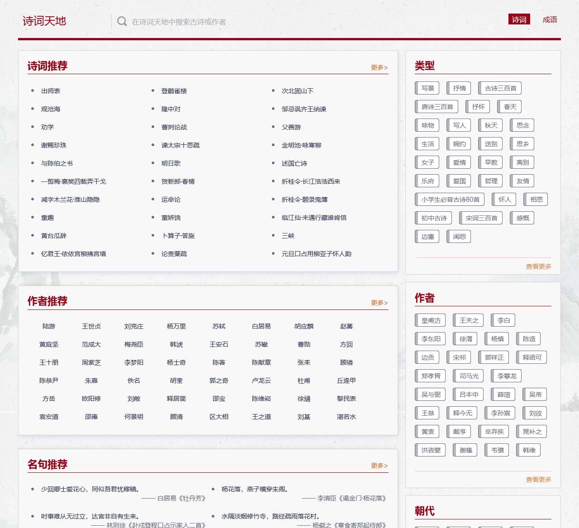Choose the 辛弃疾 author tag
The image size is (579, 528).
point(494,432)
